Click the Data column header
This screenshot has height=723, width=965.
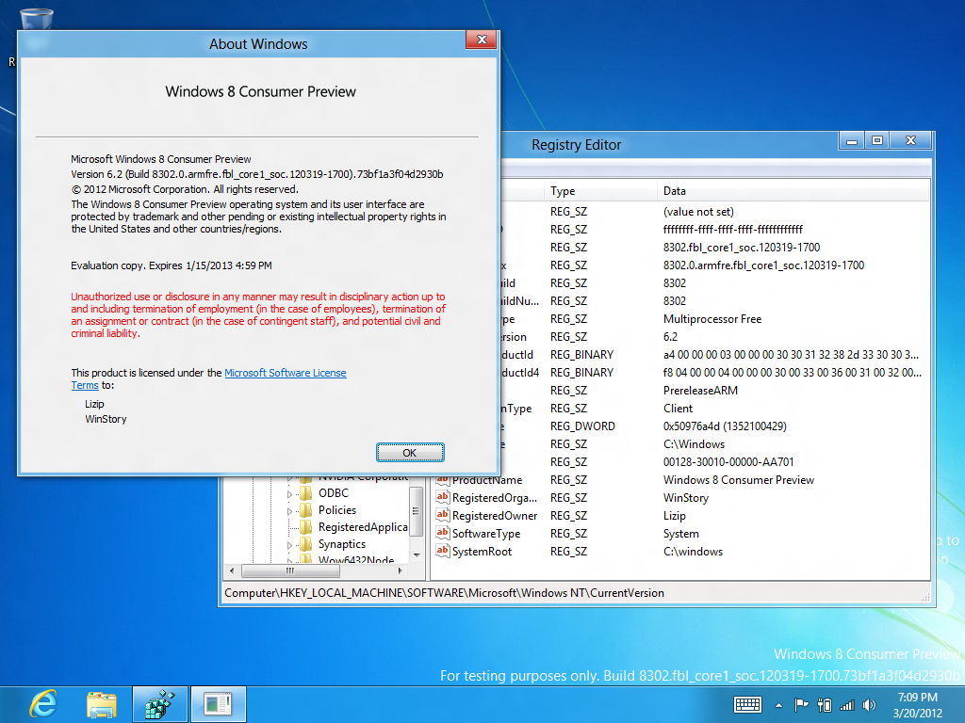[675, 191]
